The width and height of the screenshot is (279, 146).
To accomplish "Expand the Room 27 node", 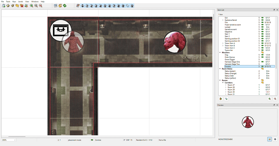I will (226, 85).
